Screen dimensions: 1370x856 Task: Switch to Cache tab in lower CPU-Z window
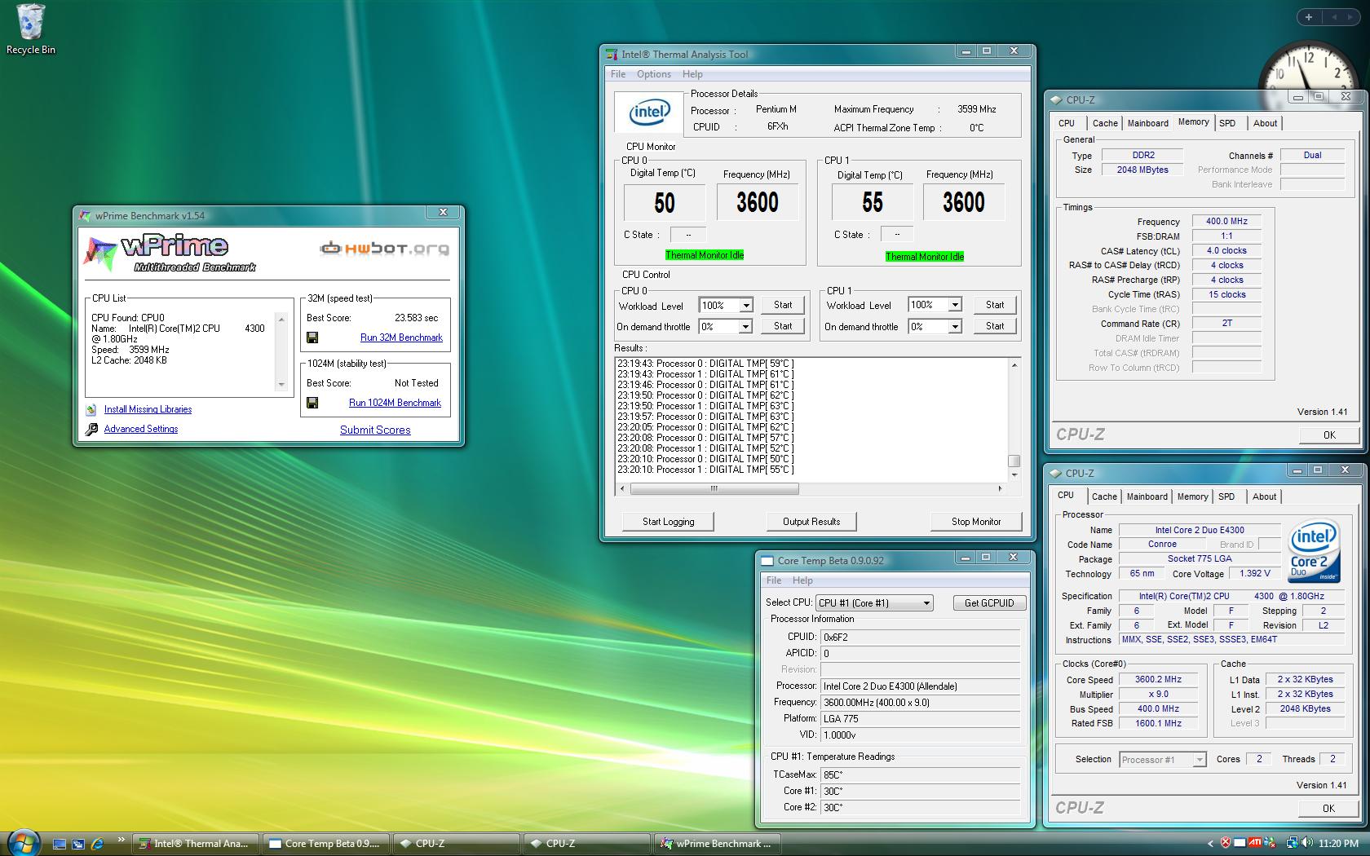pyautogui.click(x=1104, y=496)
